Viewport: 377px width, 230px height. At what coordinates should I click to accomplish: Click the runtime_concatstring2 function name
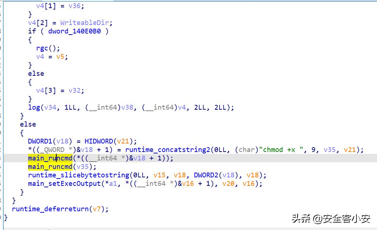[x=168, y=150]
